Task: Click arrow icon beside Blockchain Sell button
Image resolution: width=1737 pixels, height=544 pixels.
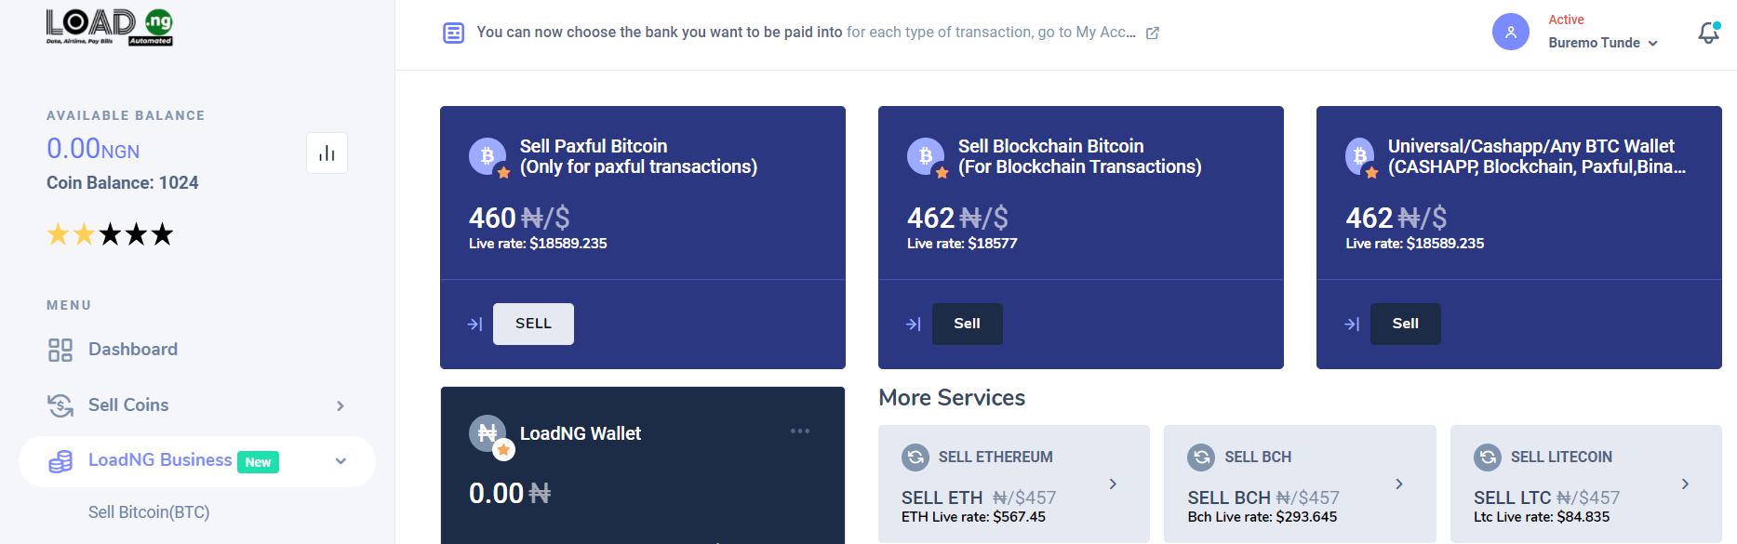Action: pyautogui.click(x=913, y=324)
